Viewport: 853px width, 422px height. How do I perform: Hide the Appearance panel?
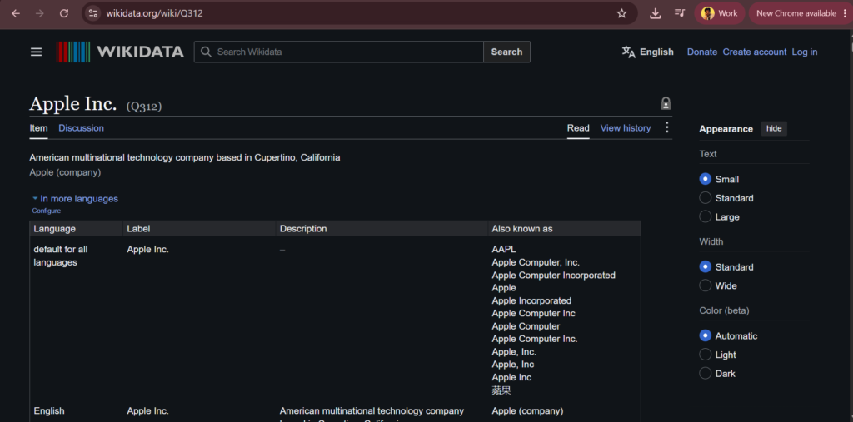774,128
